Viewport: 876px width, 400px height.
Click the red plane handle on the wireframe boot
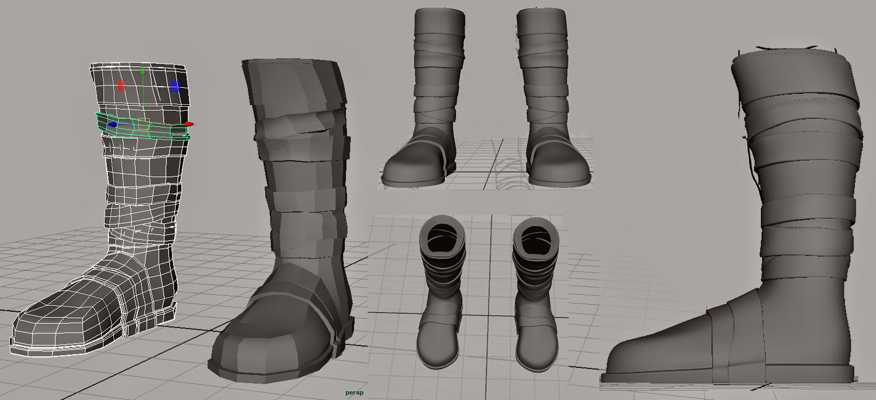(x=122, y=85)
